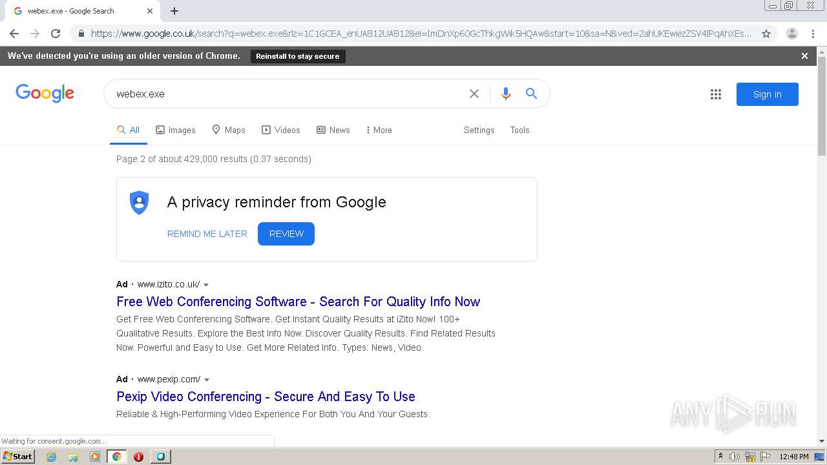Switch to the Videos tab

tap(281, 130)
